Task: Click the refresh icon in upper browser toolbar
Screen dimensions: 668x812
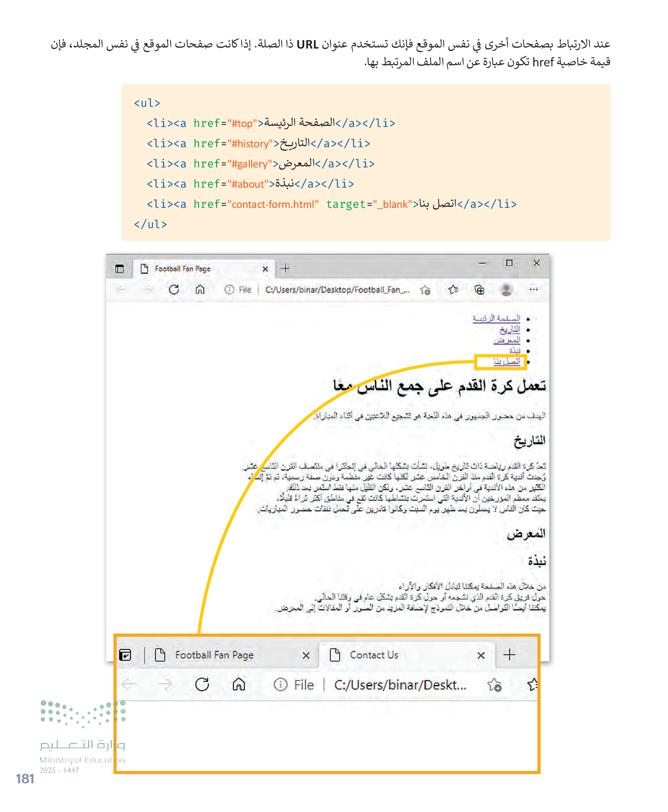Action: click(x=174, y=290)
